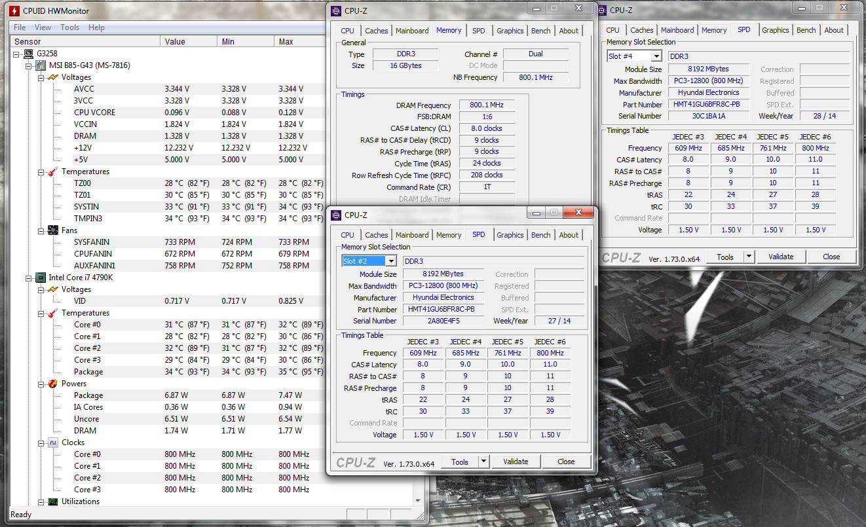Open the Slot #2 memory slot dropdown
This screenshot has height=527, width=866.
point(391,261)
